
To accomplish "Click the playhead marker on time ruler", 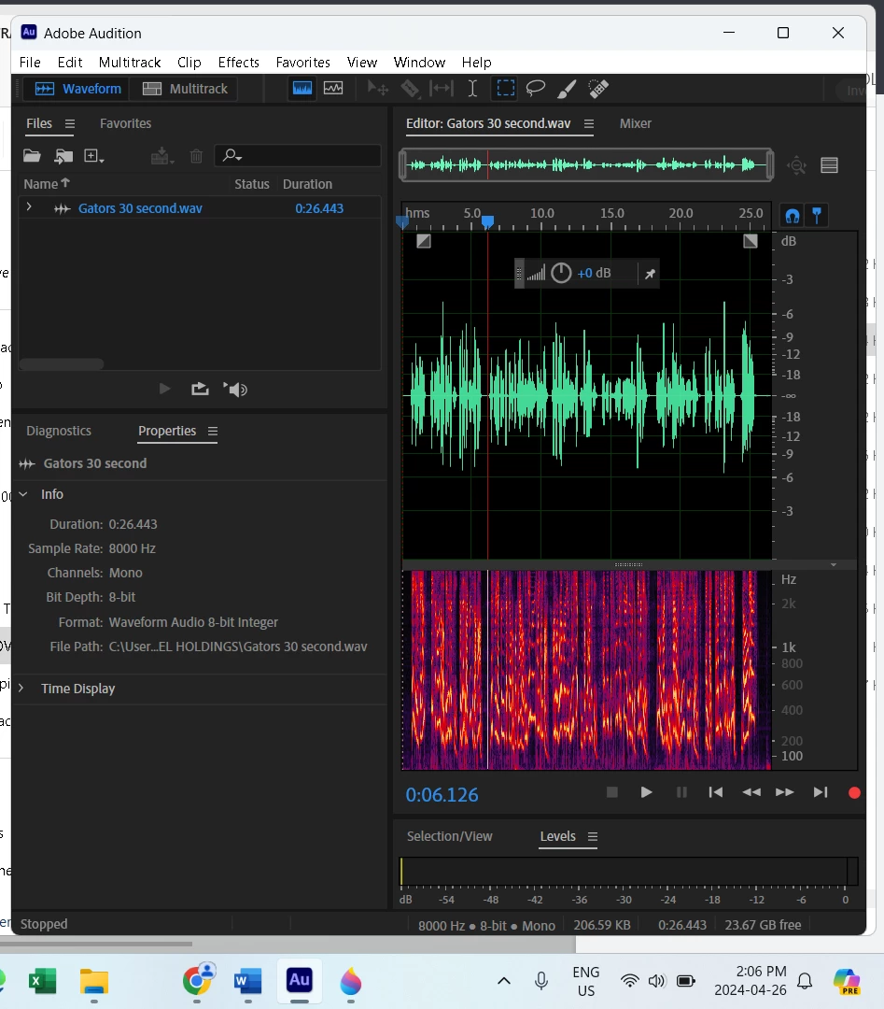I will coord(488,222).
